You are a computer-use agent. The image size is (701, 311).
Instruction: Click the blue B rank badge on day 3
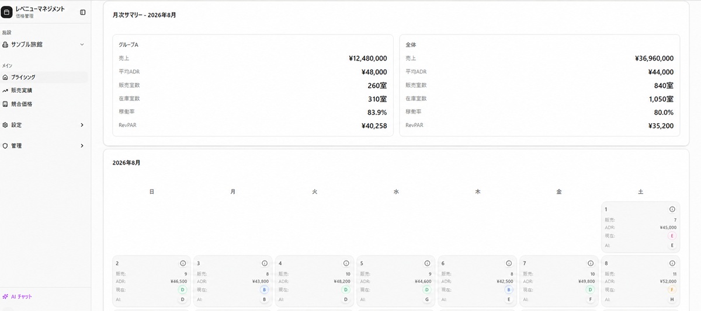click(x=264, y=289)
